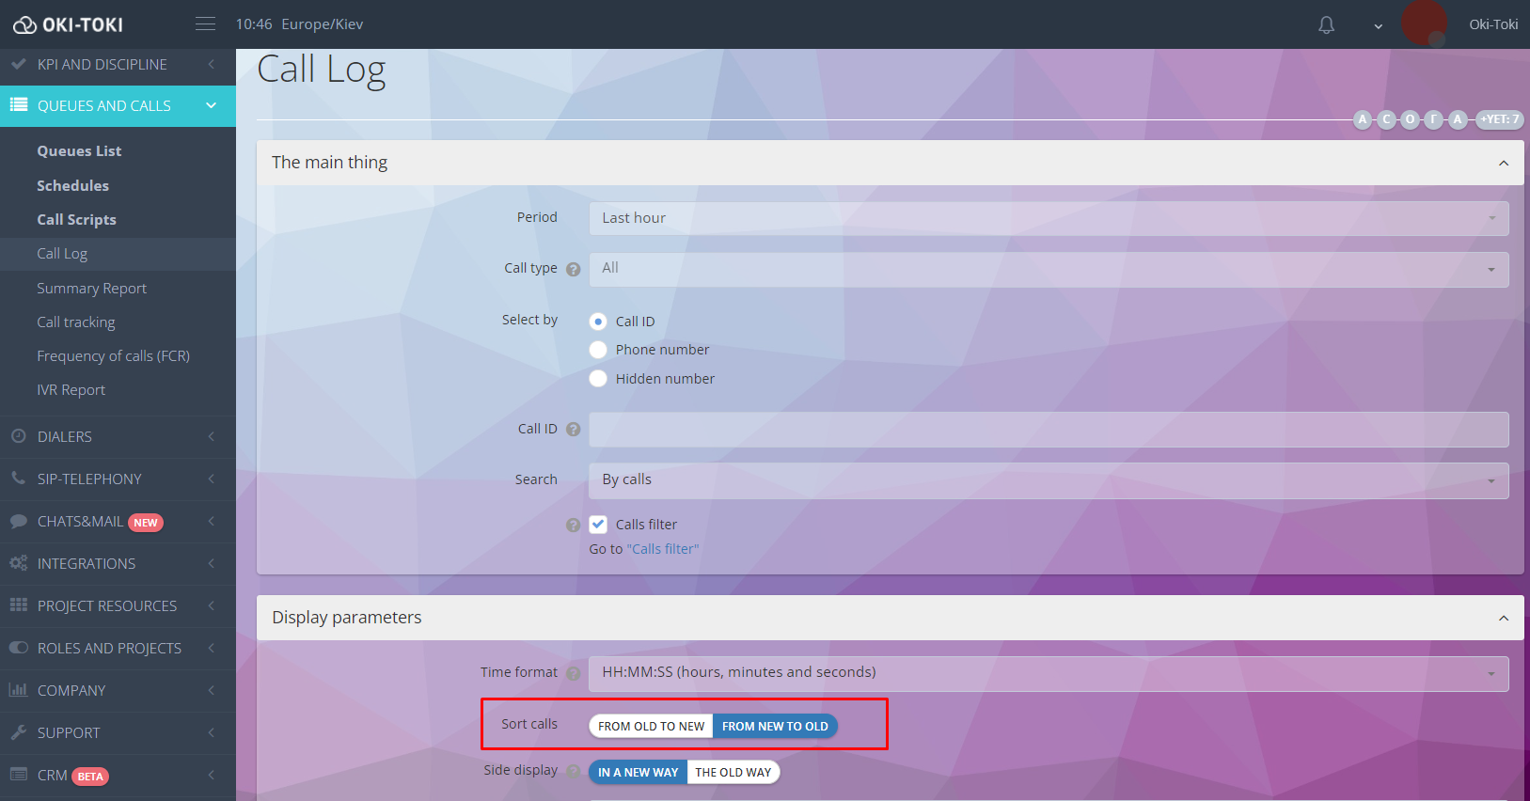This screenshot has width=1530, height=801.
Task: Open the Search dropdown showing By calls
Action: click(1048, 480)
